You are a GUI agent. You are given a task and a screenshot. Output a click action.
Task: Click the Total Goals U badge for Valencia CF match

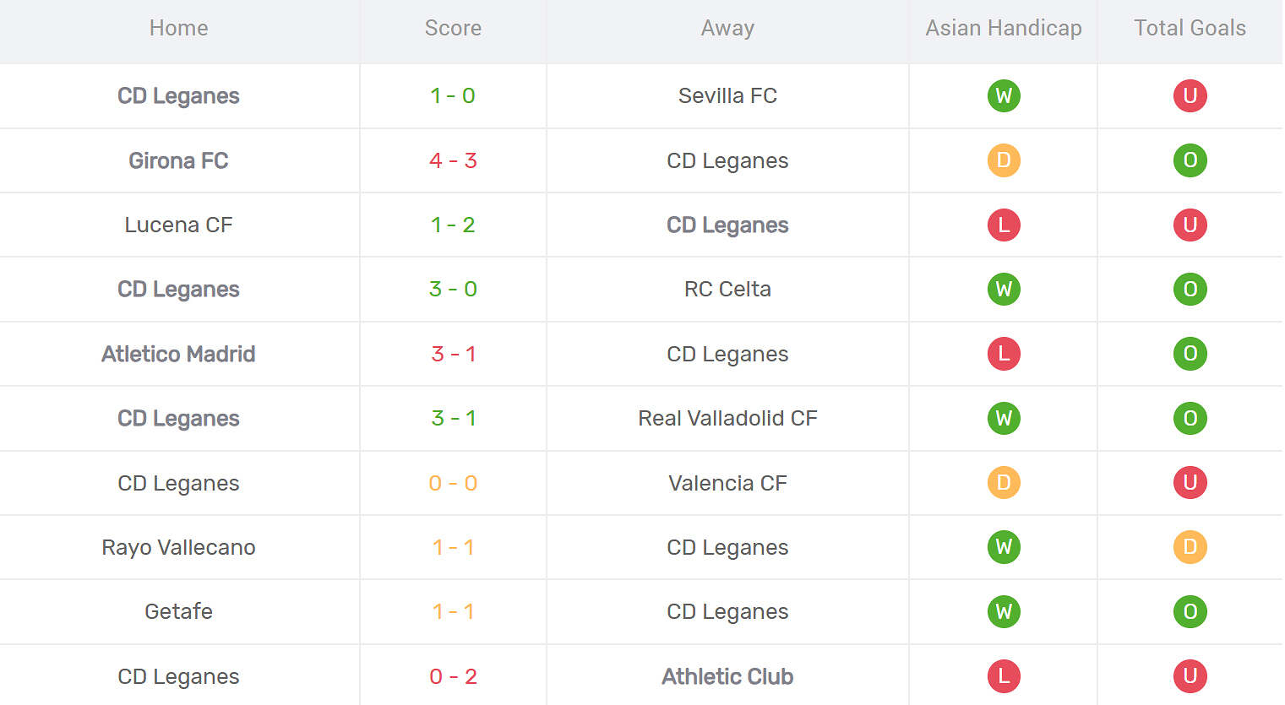(x=1190, y=483)
